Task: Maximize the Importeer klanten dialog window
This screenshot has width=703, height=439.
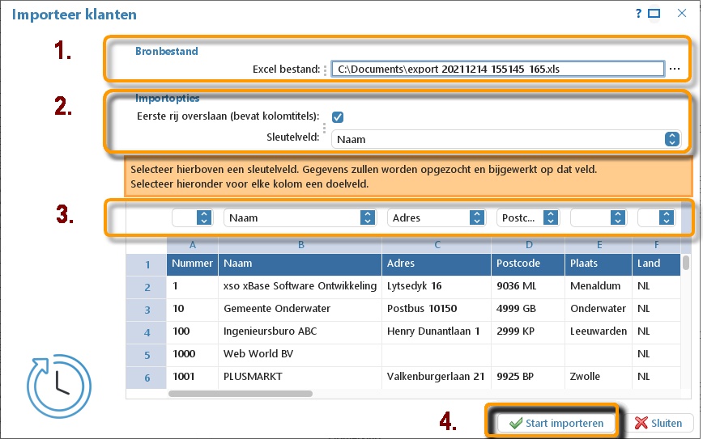Action: point(654,14)
